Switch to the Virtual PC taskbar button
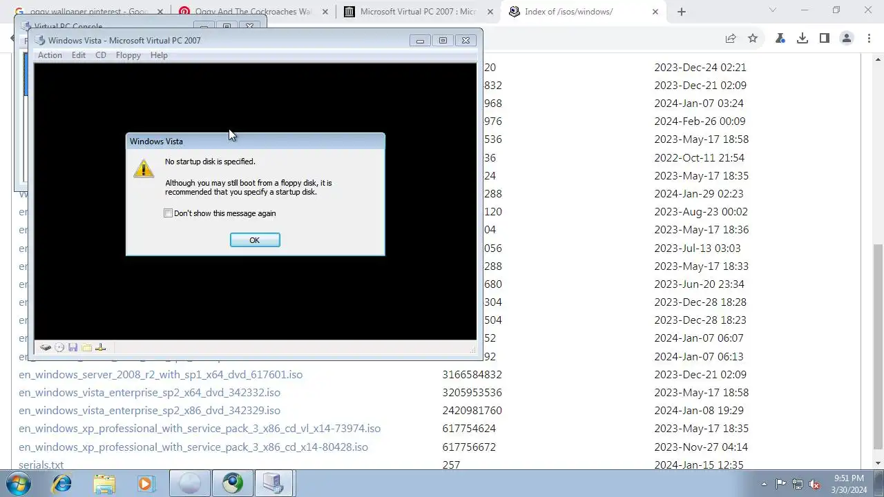884x497 pixels. pyautogui.click(x=274, y=484)
